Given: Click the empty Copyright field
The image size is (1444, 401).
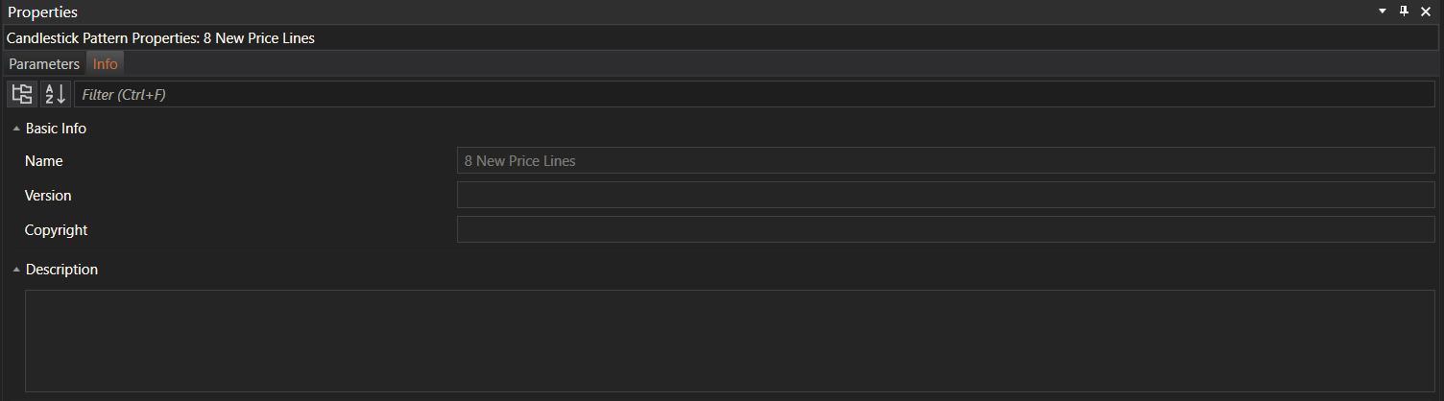Looking at the screenshot, I should (946, 230).
